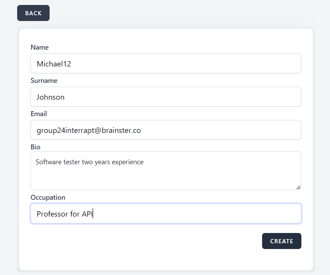Click the group24interrapt@brainster.co email text

[x=89, y=130]
